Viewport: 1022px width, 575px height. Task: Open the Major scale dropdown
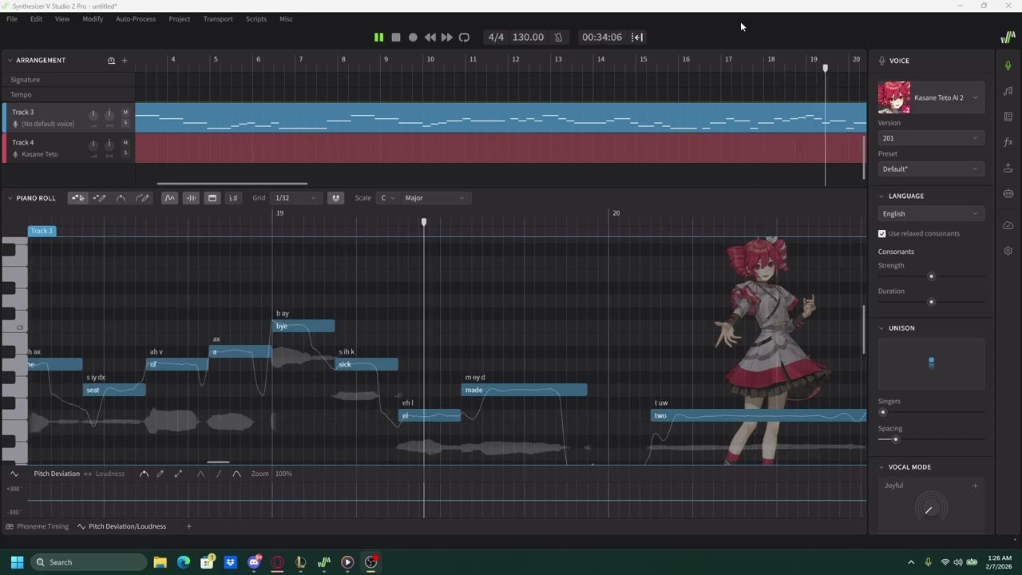tap(434, 198)
